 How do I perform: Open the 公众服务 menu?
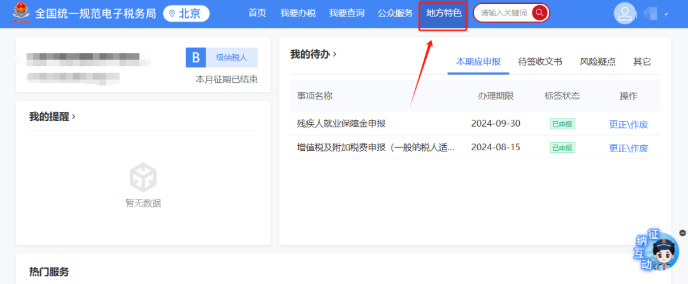(396, 13)
